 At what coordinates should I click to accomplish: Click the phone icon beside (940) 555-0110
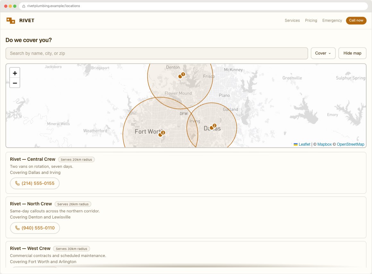[x=17, y=228]
